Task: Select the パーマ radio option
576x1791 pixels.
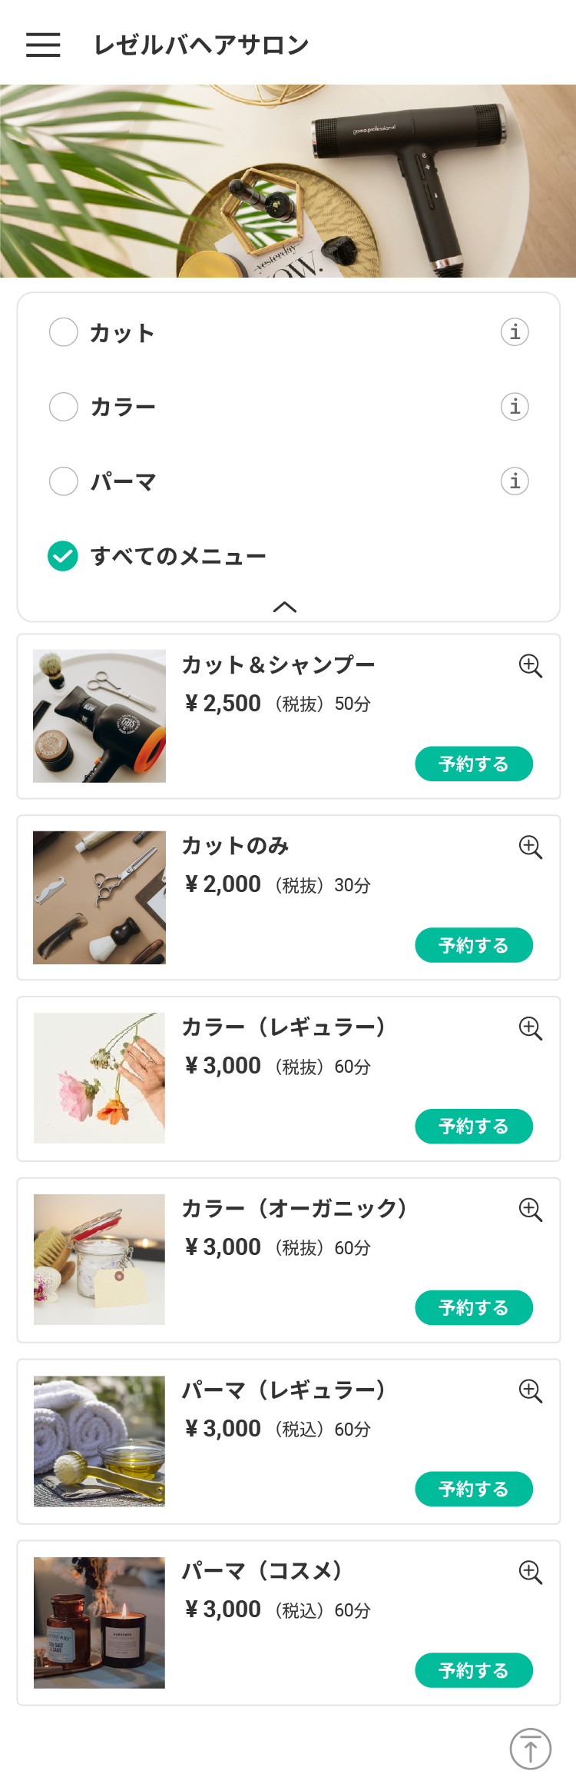Action: (64, 481)
